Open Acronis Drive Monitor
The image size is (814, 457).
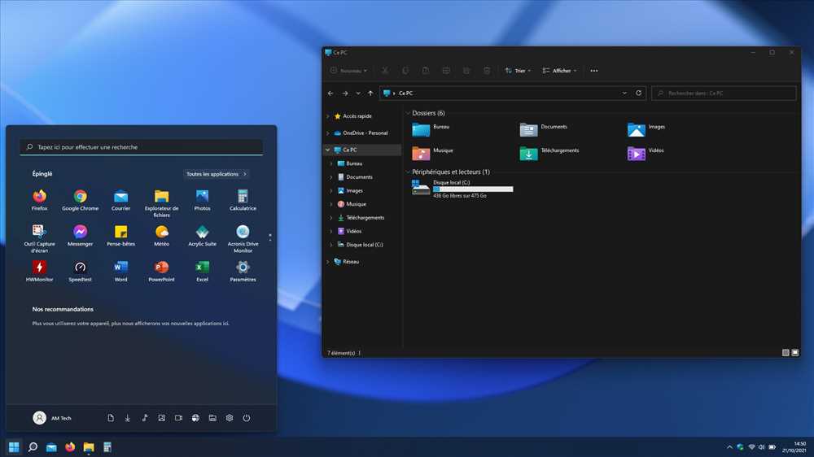(x=243, y=238)
